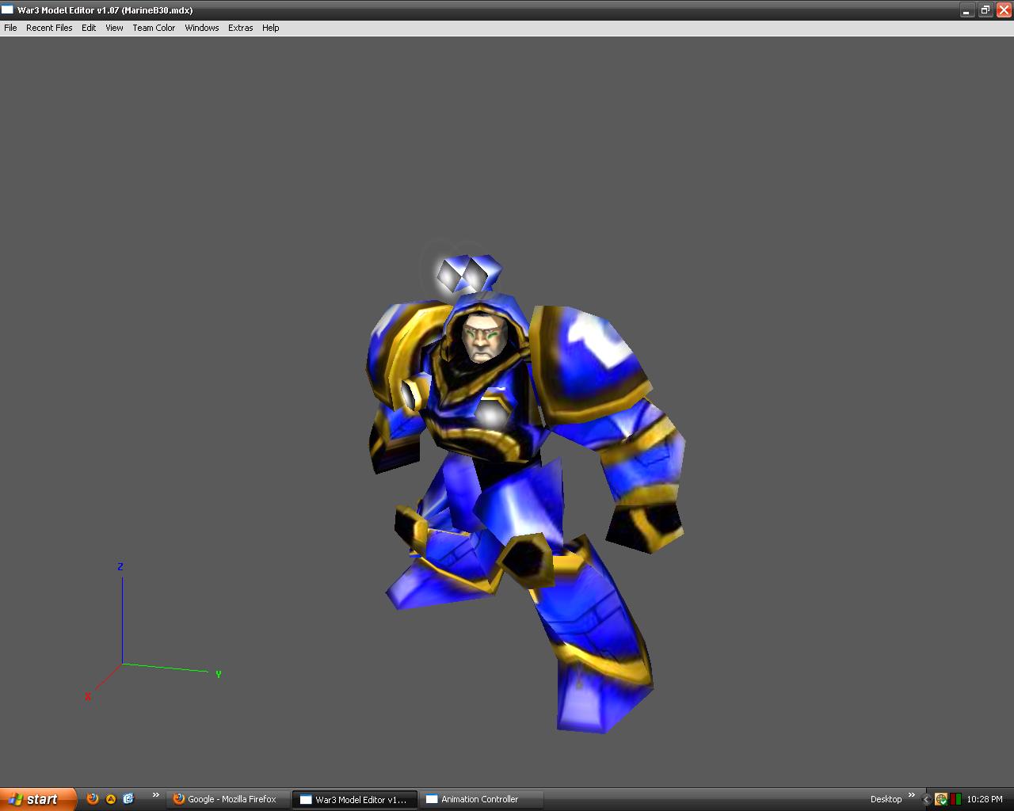This screenshot has height=811, width=1014.
Task: Launch Firefox from the quick launch bar
Action: tap(93, 799)
